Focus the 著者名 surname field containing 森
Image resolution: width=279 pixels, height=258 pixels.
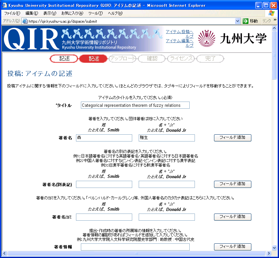point(104,138)
